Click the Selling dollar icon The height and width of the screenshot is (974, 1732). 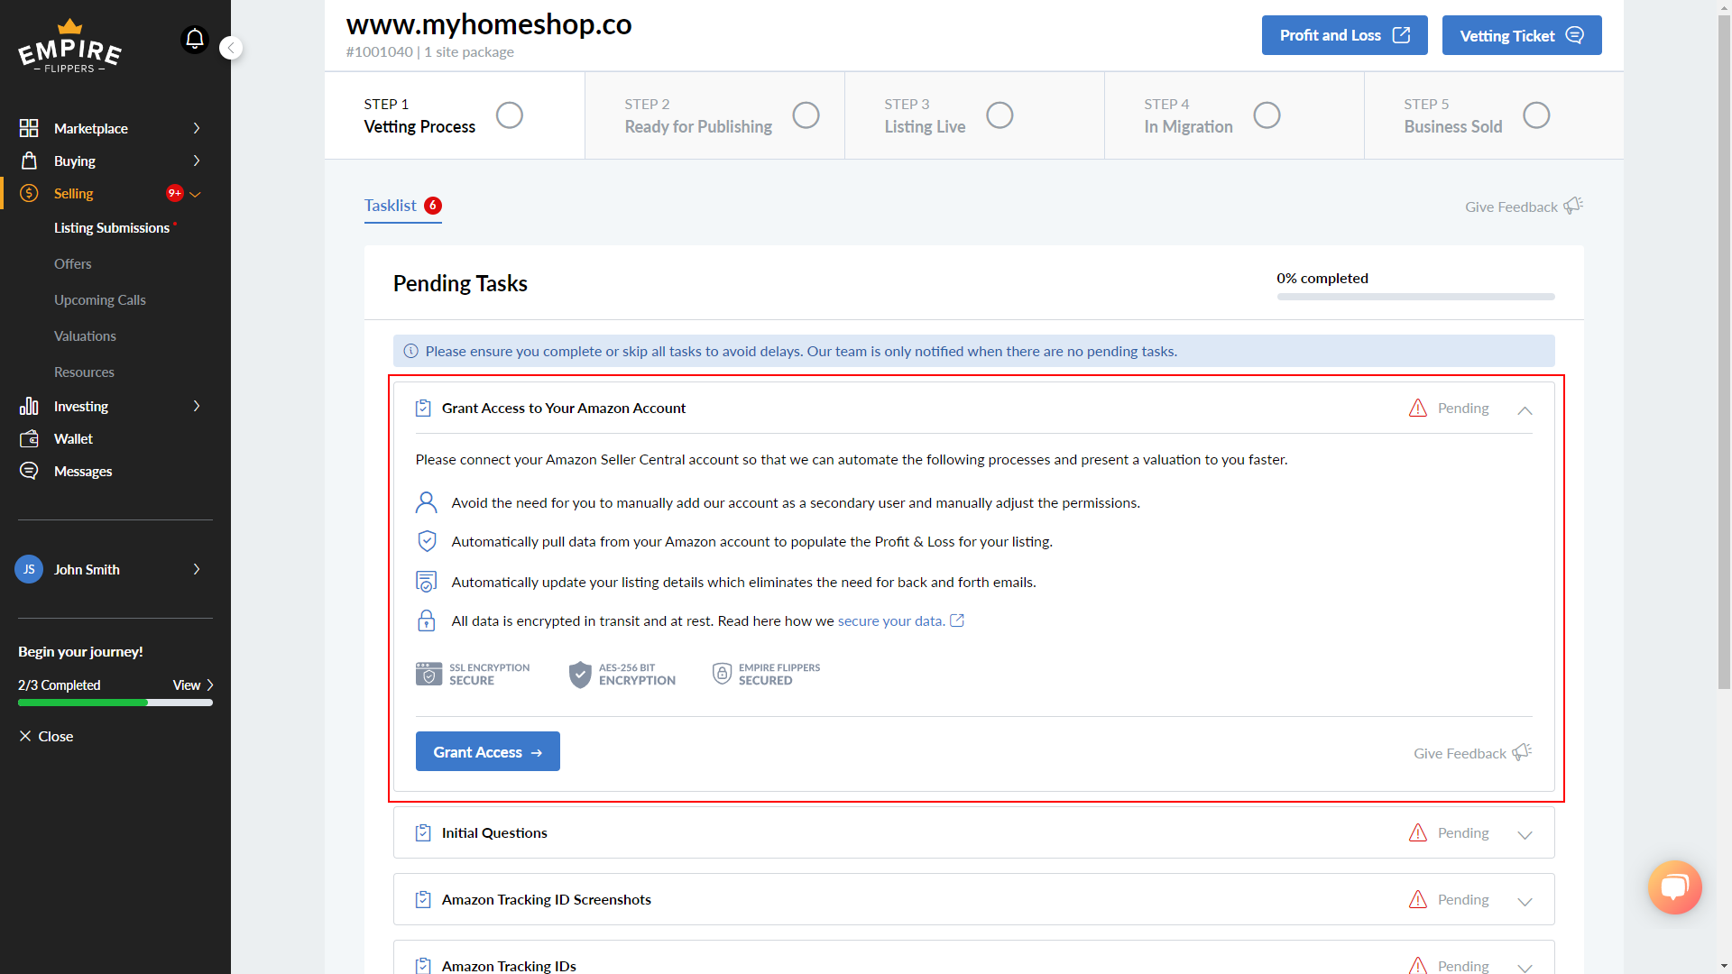[x=29, y=193]
